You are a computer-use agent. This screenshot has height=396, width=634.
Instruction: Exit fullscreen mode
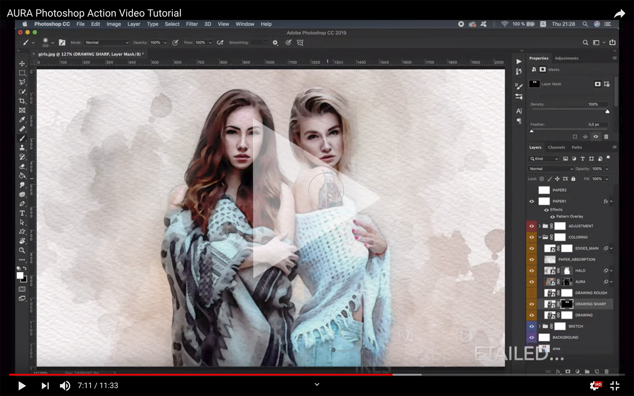615,386
